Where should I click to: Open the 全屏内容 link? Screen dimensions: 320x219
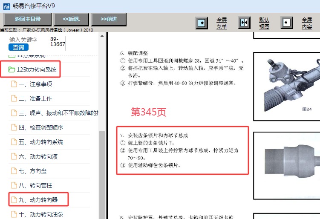(307, 23)
